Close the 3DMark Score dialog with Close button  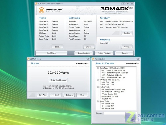82,95
